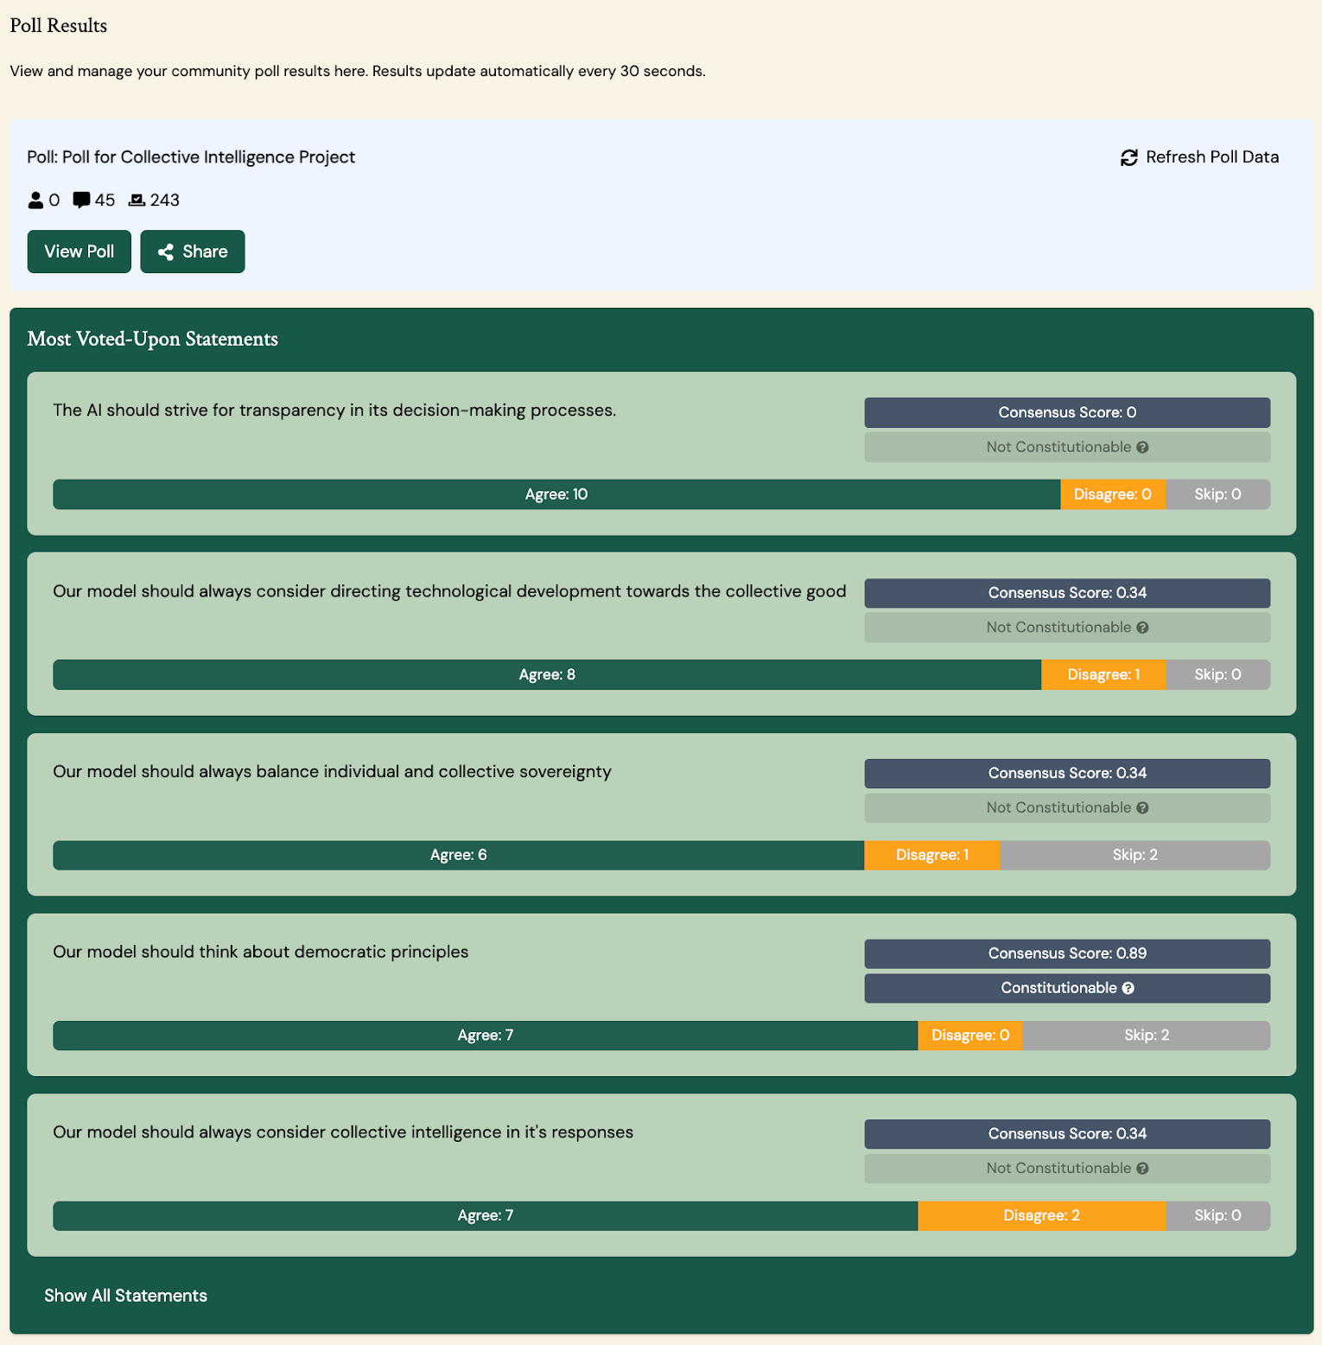
Task: Click Disagree: 0 for democratic principles
Action: point(970,1036)
